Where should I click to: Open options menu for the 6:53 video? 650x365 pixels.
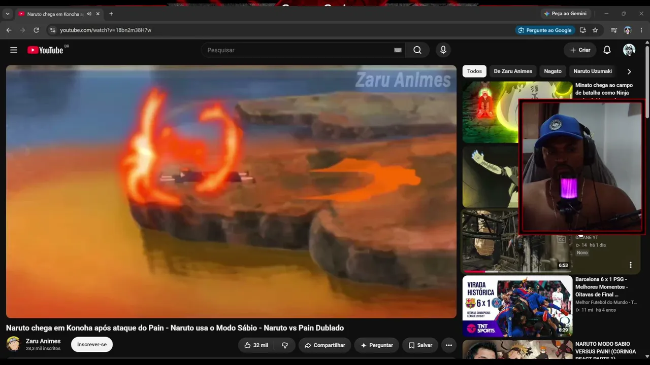pos(631,265)
